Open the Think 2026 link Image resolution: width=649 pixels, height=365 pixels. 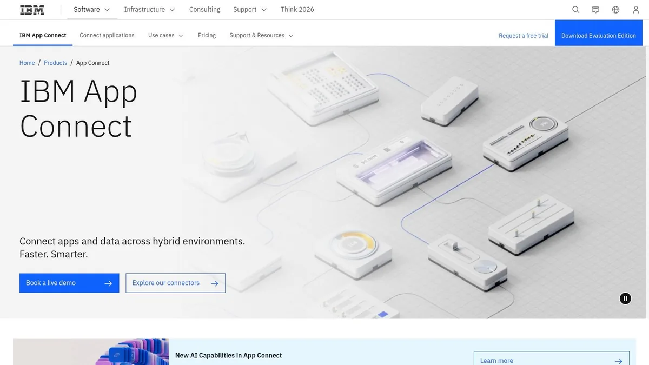(x=297, y=10)
